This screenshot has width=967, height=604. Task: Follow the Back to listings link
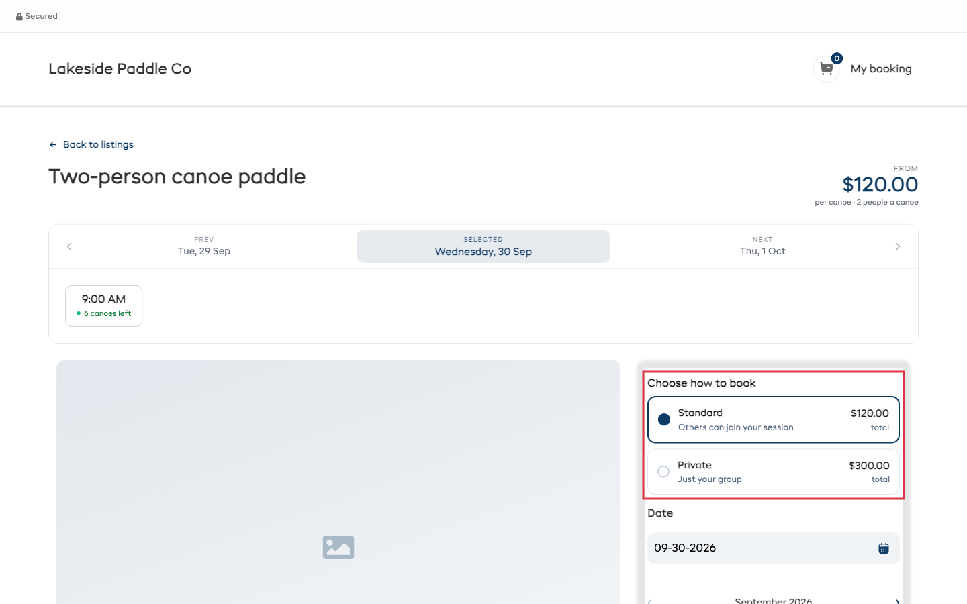pyautogui.click(x=98, y=145)
